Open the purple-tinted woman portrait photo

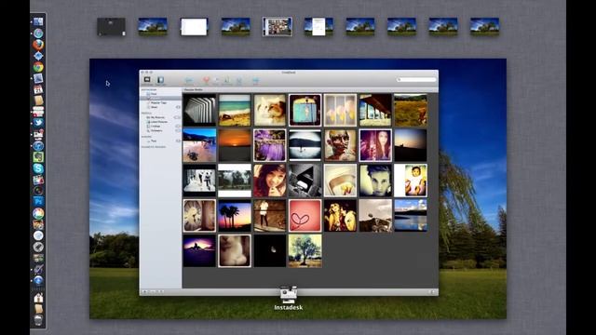(x=375, y=145)
